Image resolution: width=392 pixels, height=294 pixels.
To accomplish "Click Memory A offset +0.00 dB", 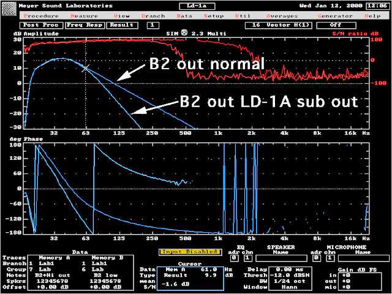I will click(53, 287).
